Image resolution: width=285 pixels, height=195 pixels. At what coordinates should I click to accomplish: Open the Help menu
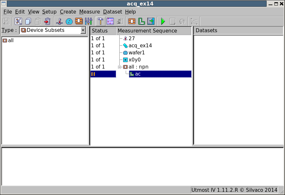click(x=131, y=12)
